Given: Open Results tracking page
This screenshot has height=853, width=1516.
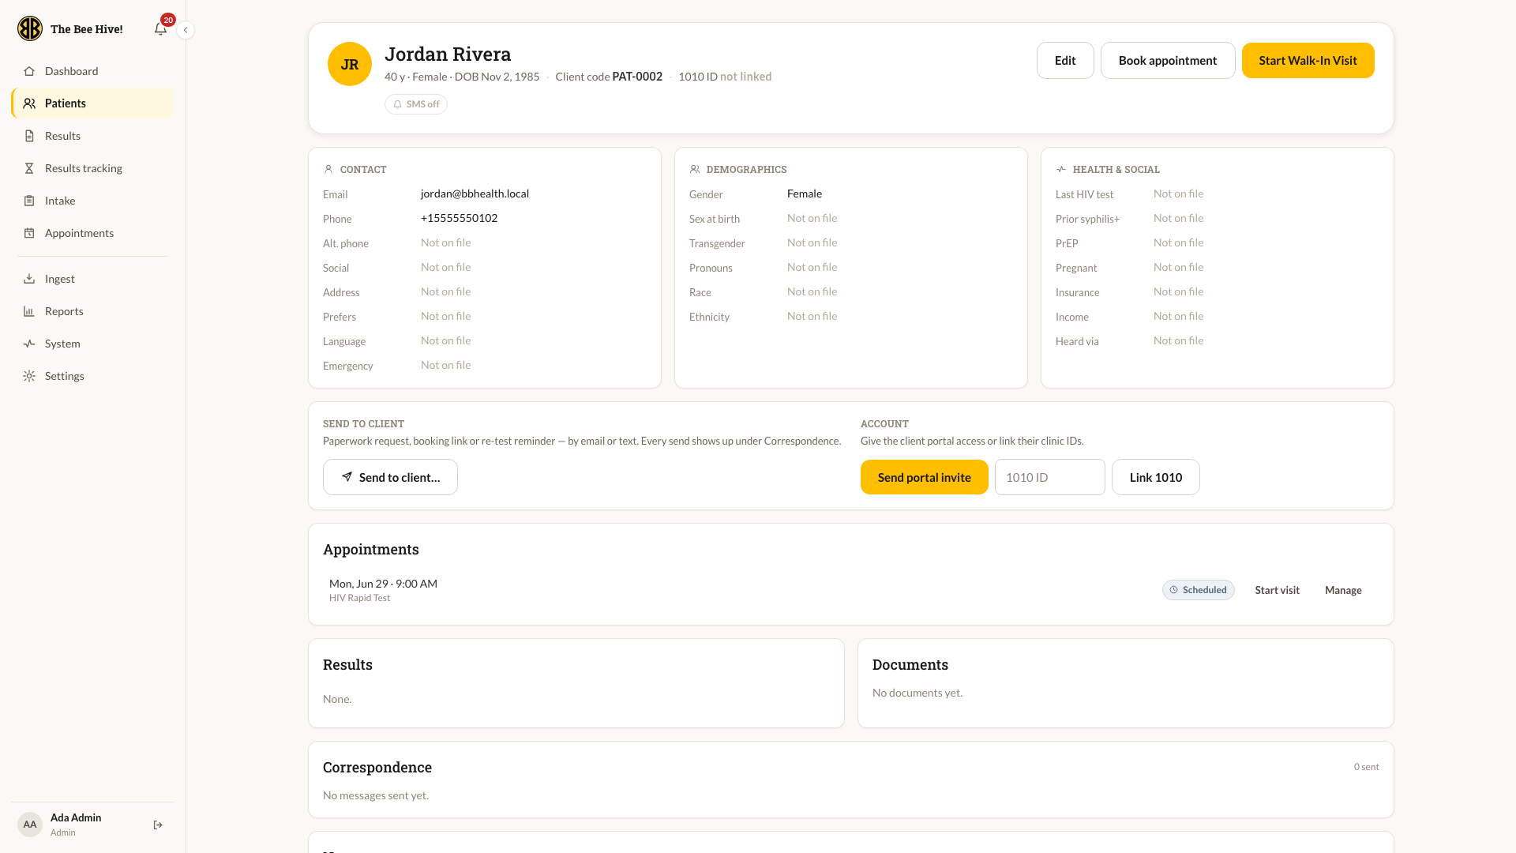Looking at the screenshot, I should tap(93, 168).
